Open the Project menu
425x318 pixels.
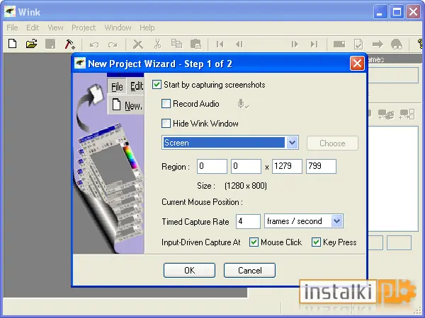click(84, 28)
